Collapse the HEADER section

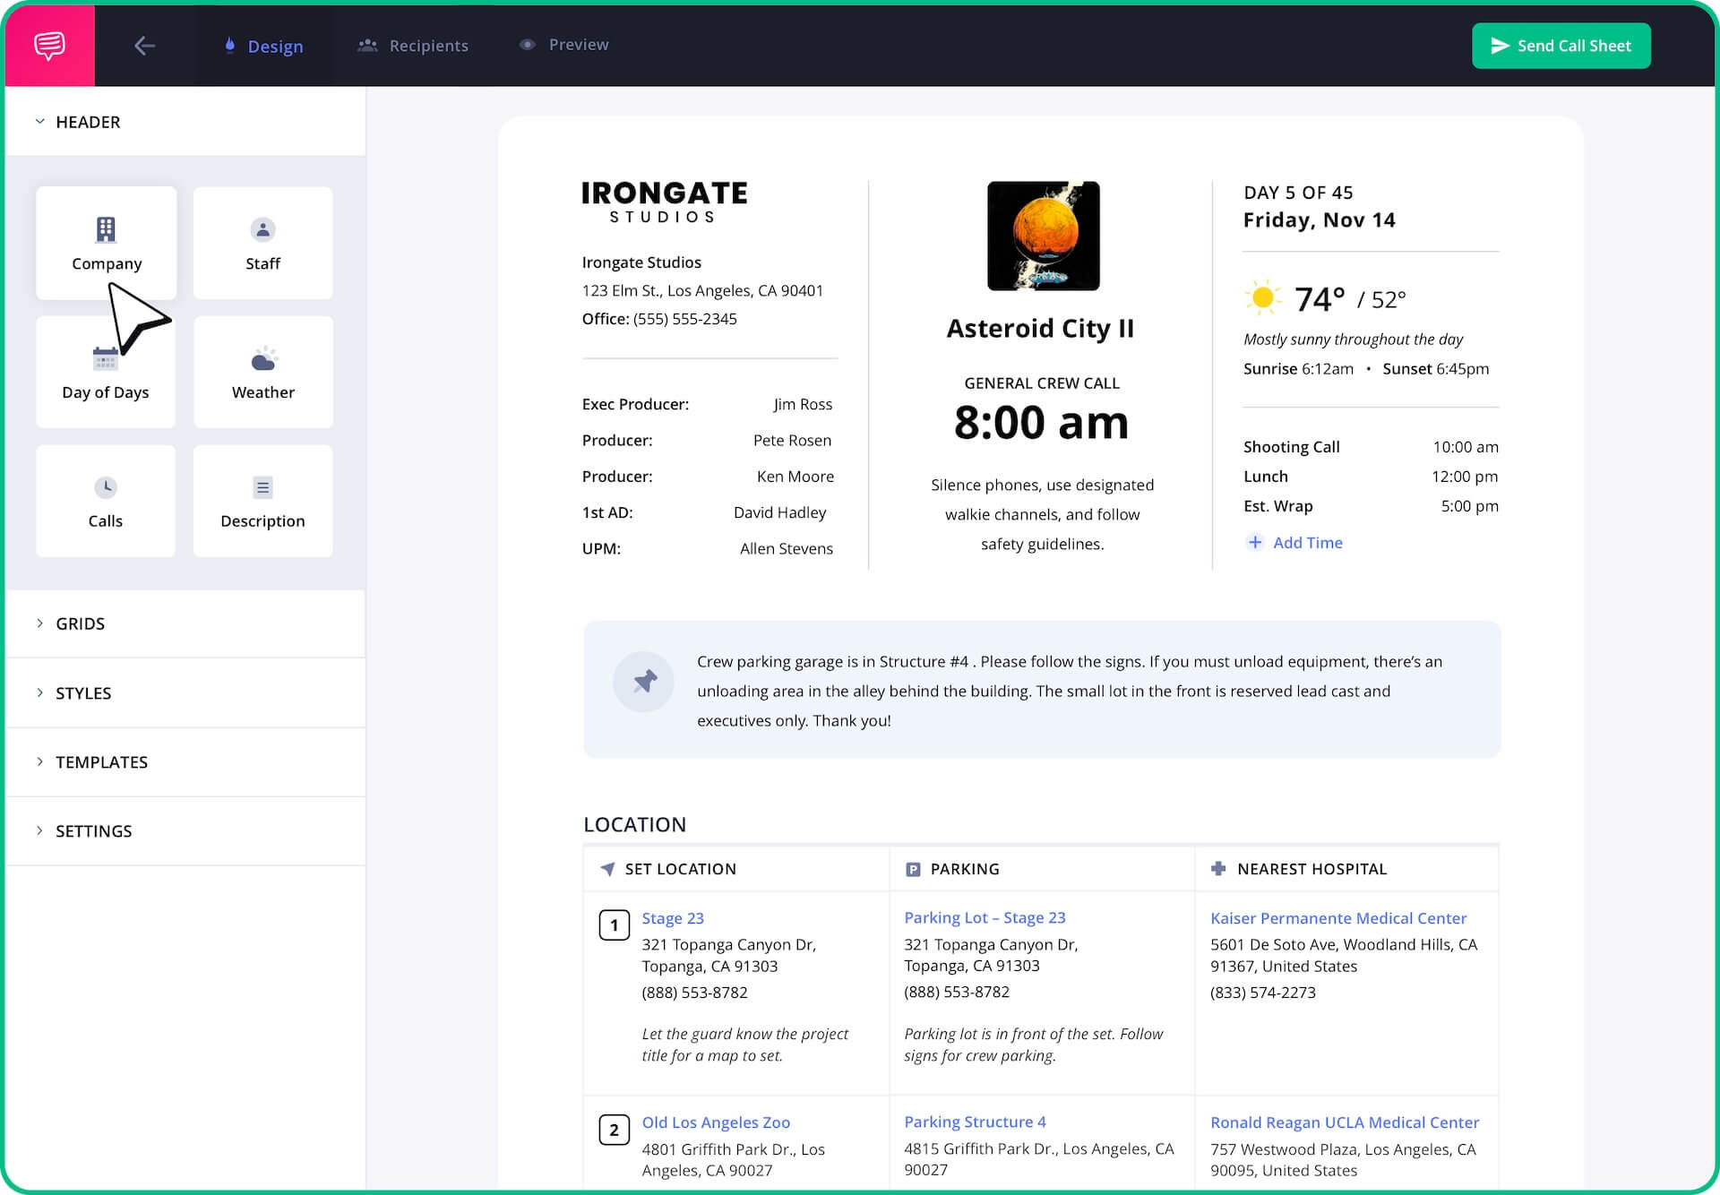point(88,122)
